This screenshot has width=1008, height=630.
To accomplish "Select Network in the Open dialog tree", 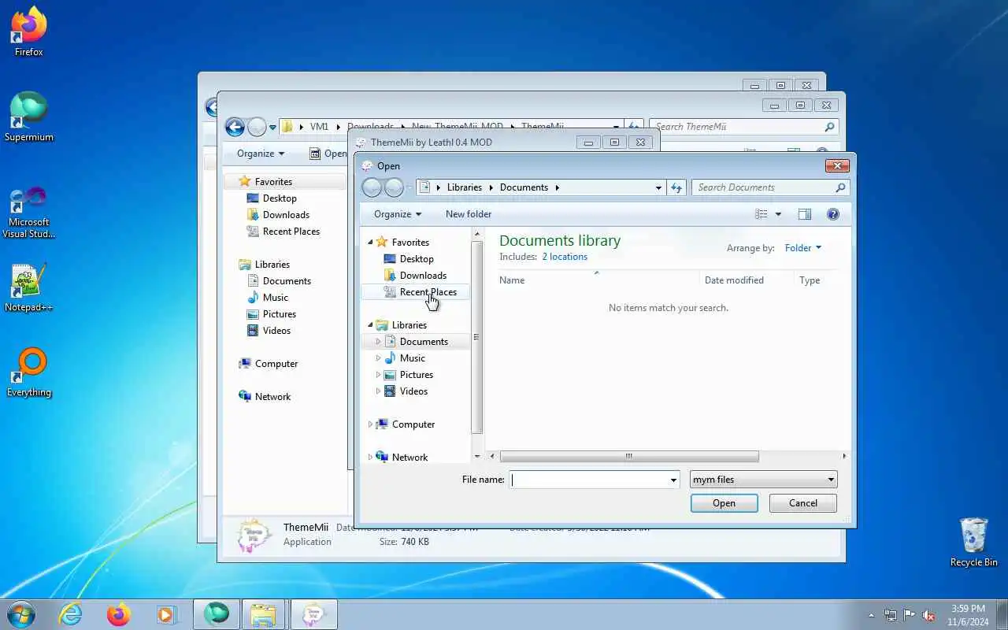I will tap(409, 458).
